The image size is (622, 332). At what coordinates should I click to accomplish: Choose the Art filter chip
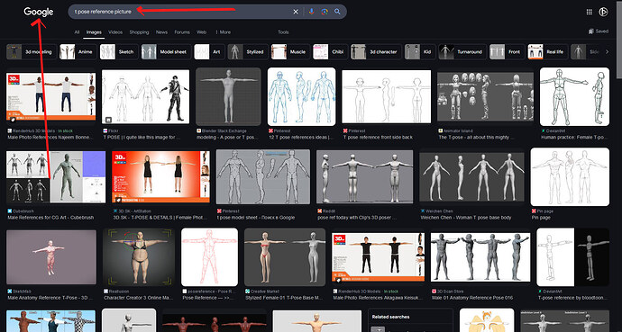point(209,52)
